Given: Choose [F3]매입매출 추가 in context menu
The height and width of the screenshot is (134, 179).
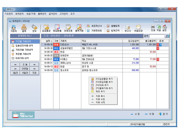Looking at the screenshot, I should pyautogui.click(x=103, y=82).
